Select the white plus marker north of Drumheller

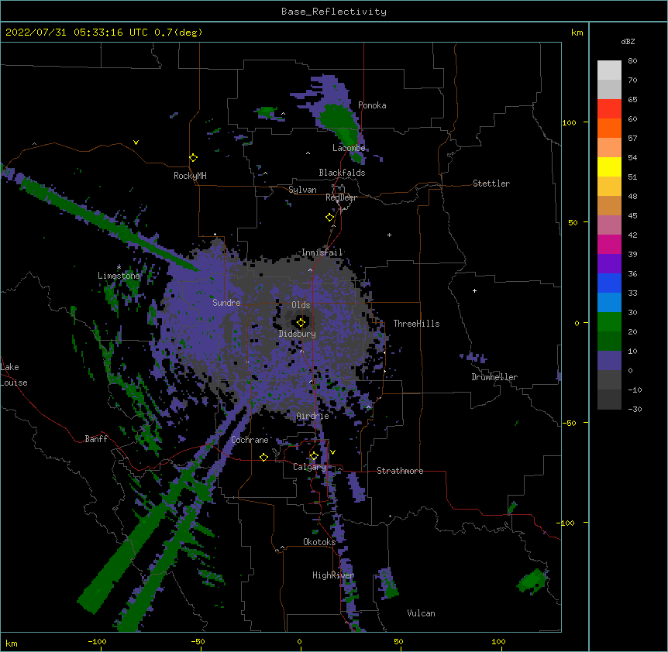474,290
